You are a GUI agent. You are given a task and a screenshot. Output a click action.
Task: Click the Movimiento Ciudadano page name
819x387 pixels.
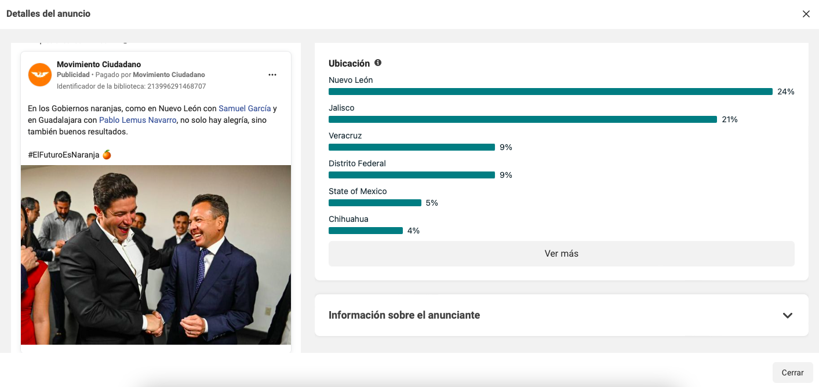99,64
